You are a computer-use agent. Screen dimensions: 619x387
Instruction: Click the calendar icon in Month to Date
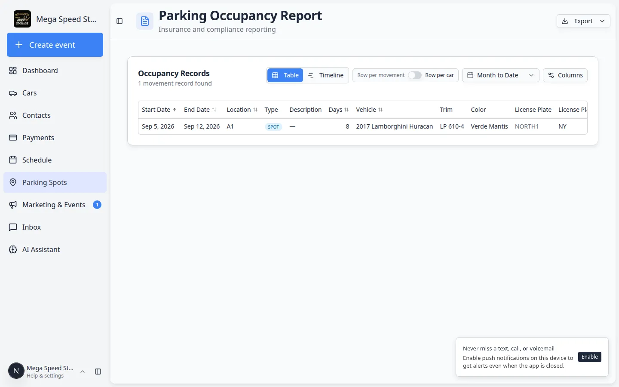coord(470,75)
